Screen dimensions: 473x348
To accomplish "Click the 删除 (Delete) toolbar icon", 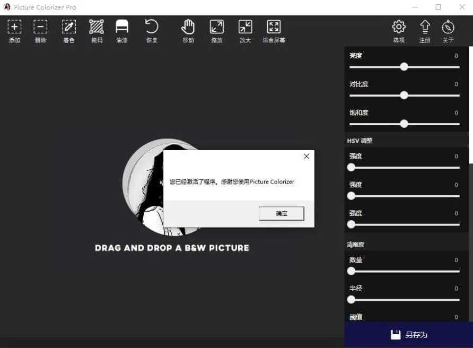I will pyautogui.click(x=40, y=27).
